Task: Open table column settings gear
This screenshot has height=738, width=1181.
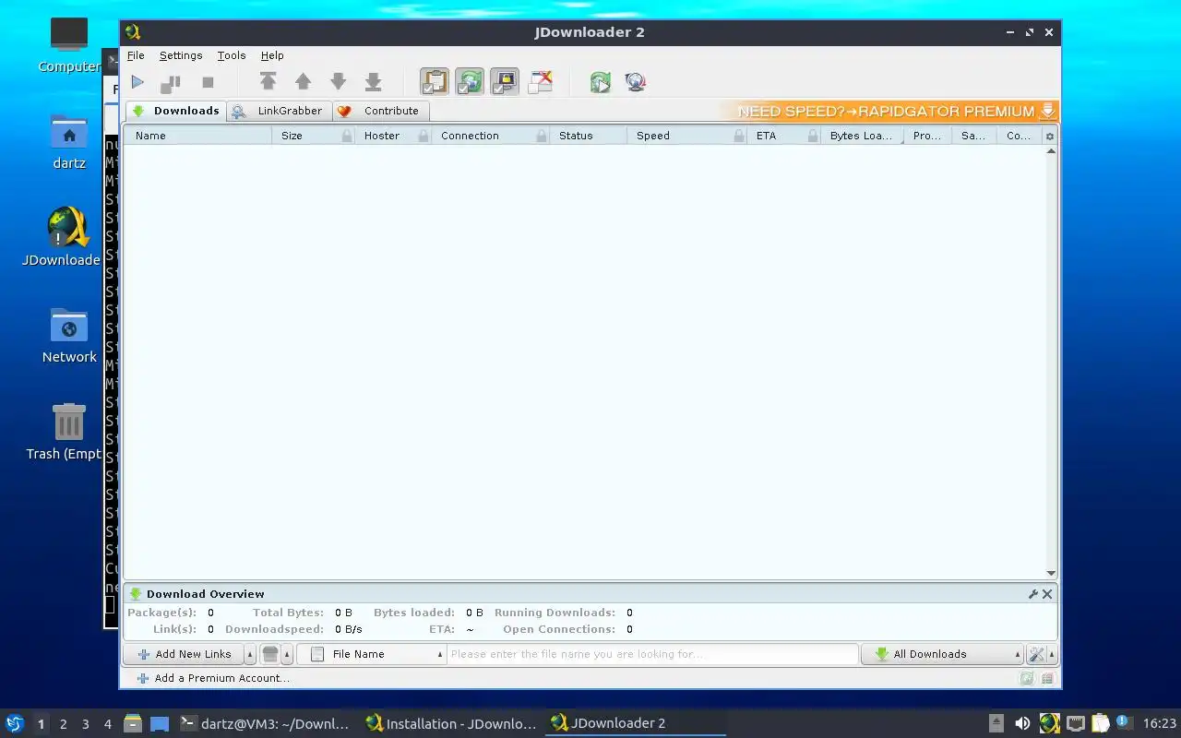Action: coord(1050,136)
